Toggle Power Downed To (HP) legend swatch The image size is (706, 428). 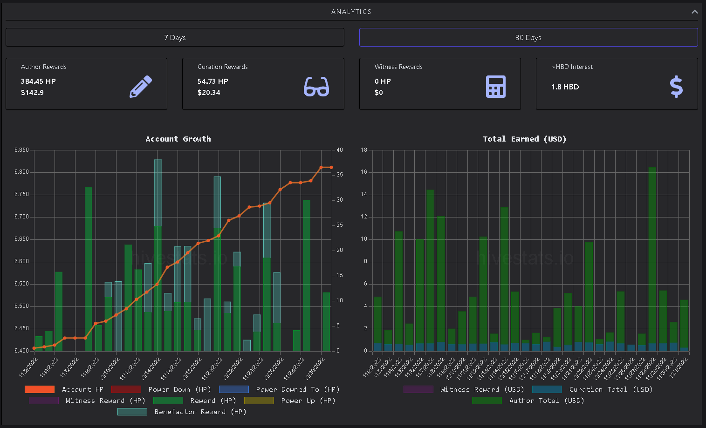click(x=234, y=389)
